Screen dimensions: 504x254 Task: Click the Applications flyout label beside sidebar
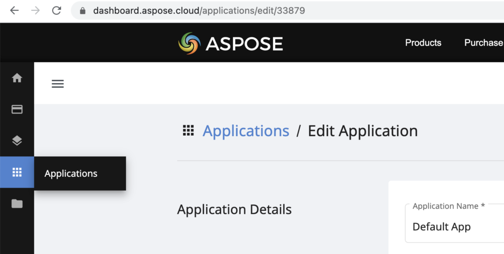point(71,173)
